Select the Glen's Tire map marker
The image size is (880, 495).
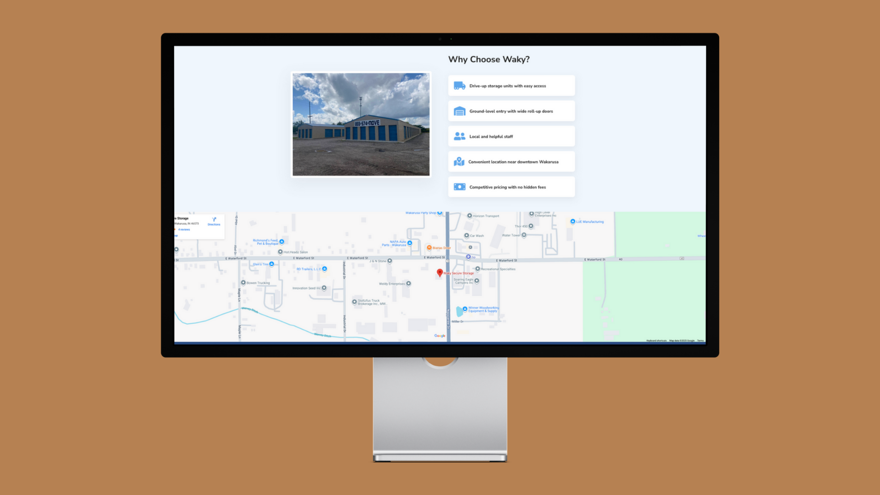272,264
